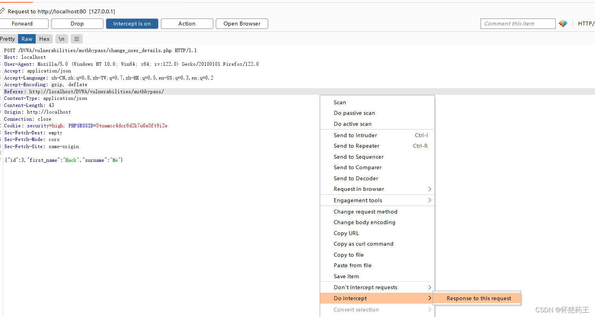Click the colorful highlight picker icon
Screen dimensions: 595x317
click(x=563, y=24)
